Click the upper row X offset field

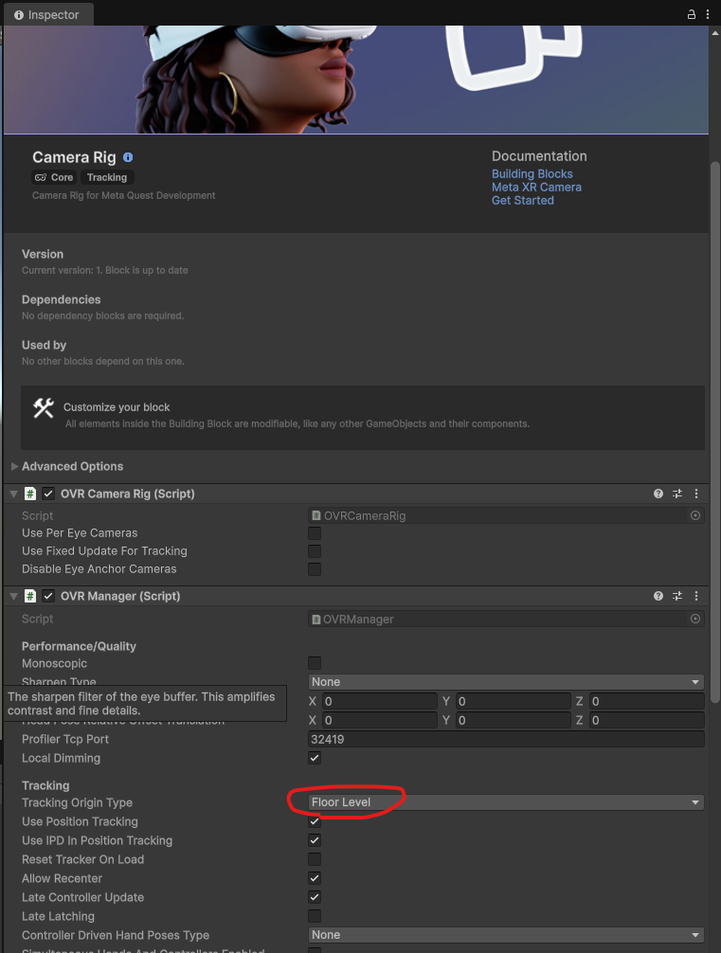[x=379, y=701]
